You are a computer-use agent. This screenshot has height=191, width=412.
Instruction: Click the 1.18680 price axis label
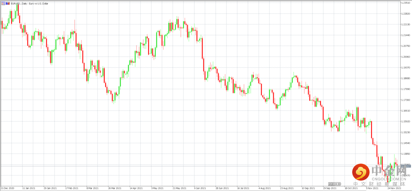point(406,78)
